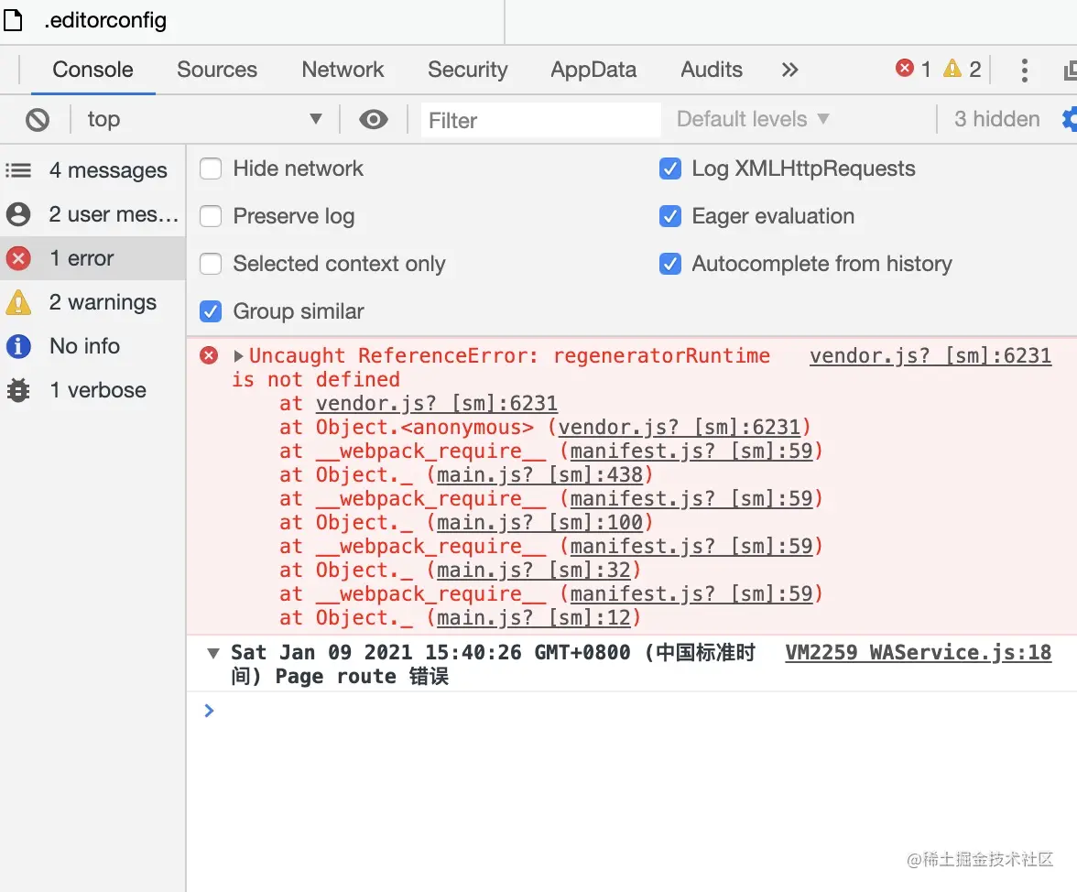Click the .editorconfig file icon
1077x892 pixels.
(x=14, y=21)
